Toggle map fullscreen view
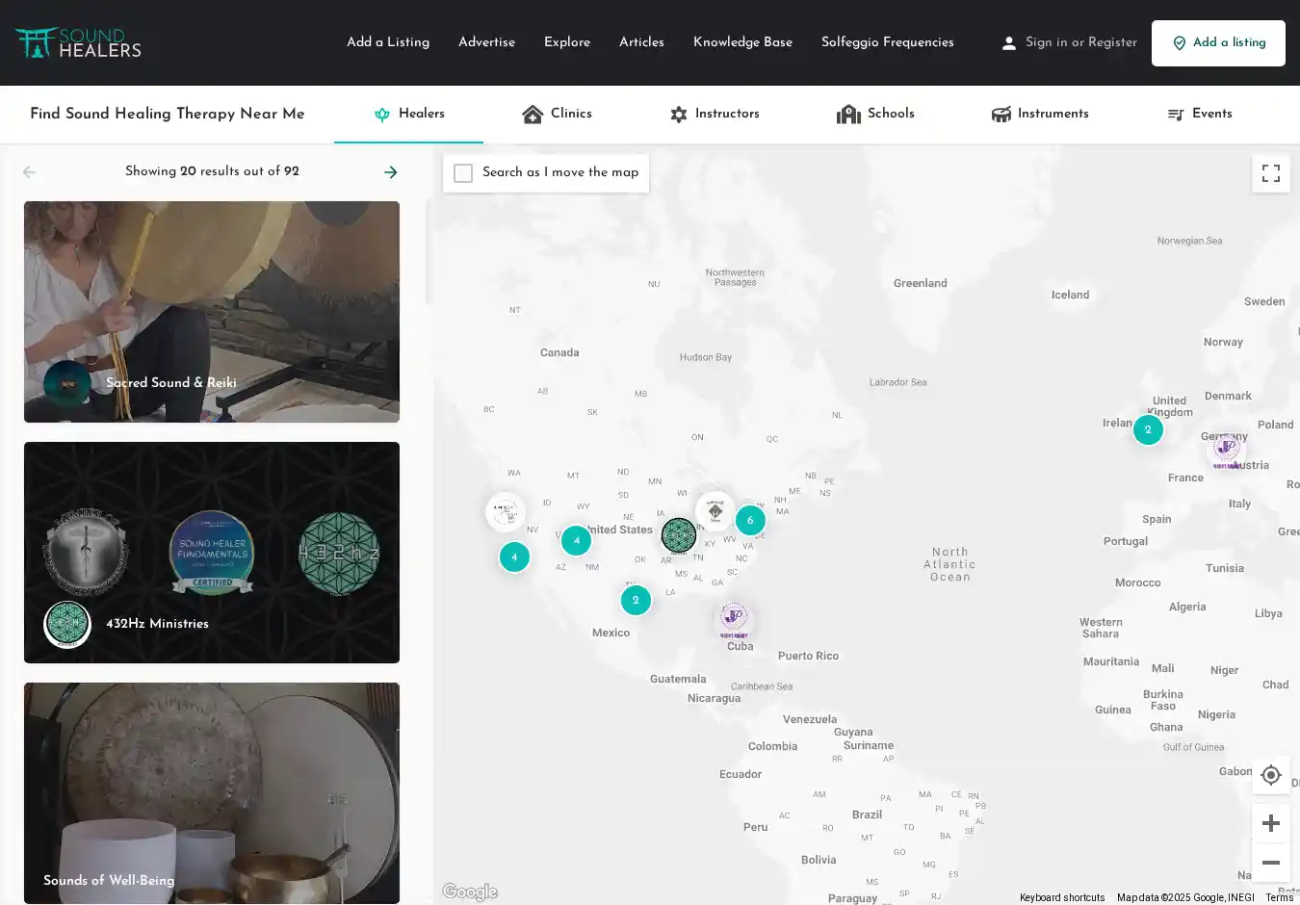This screenshot has width=1300, height=905. [1270, 173]
